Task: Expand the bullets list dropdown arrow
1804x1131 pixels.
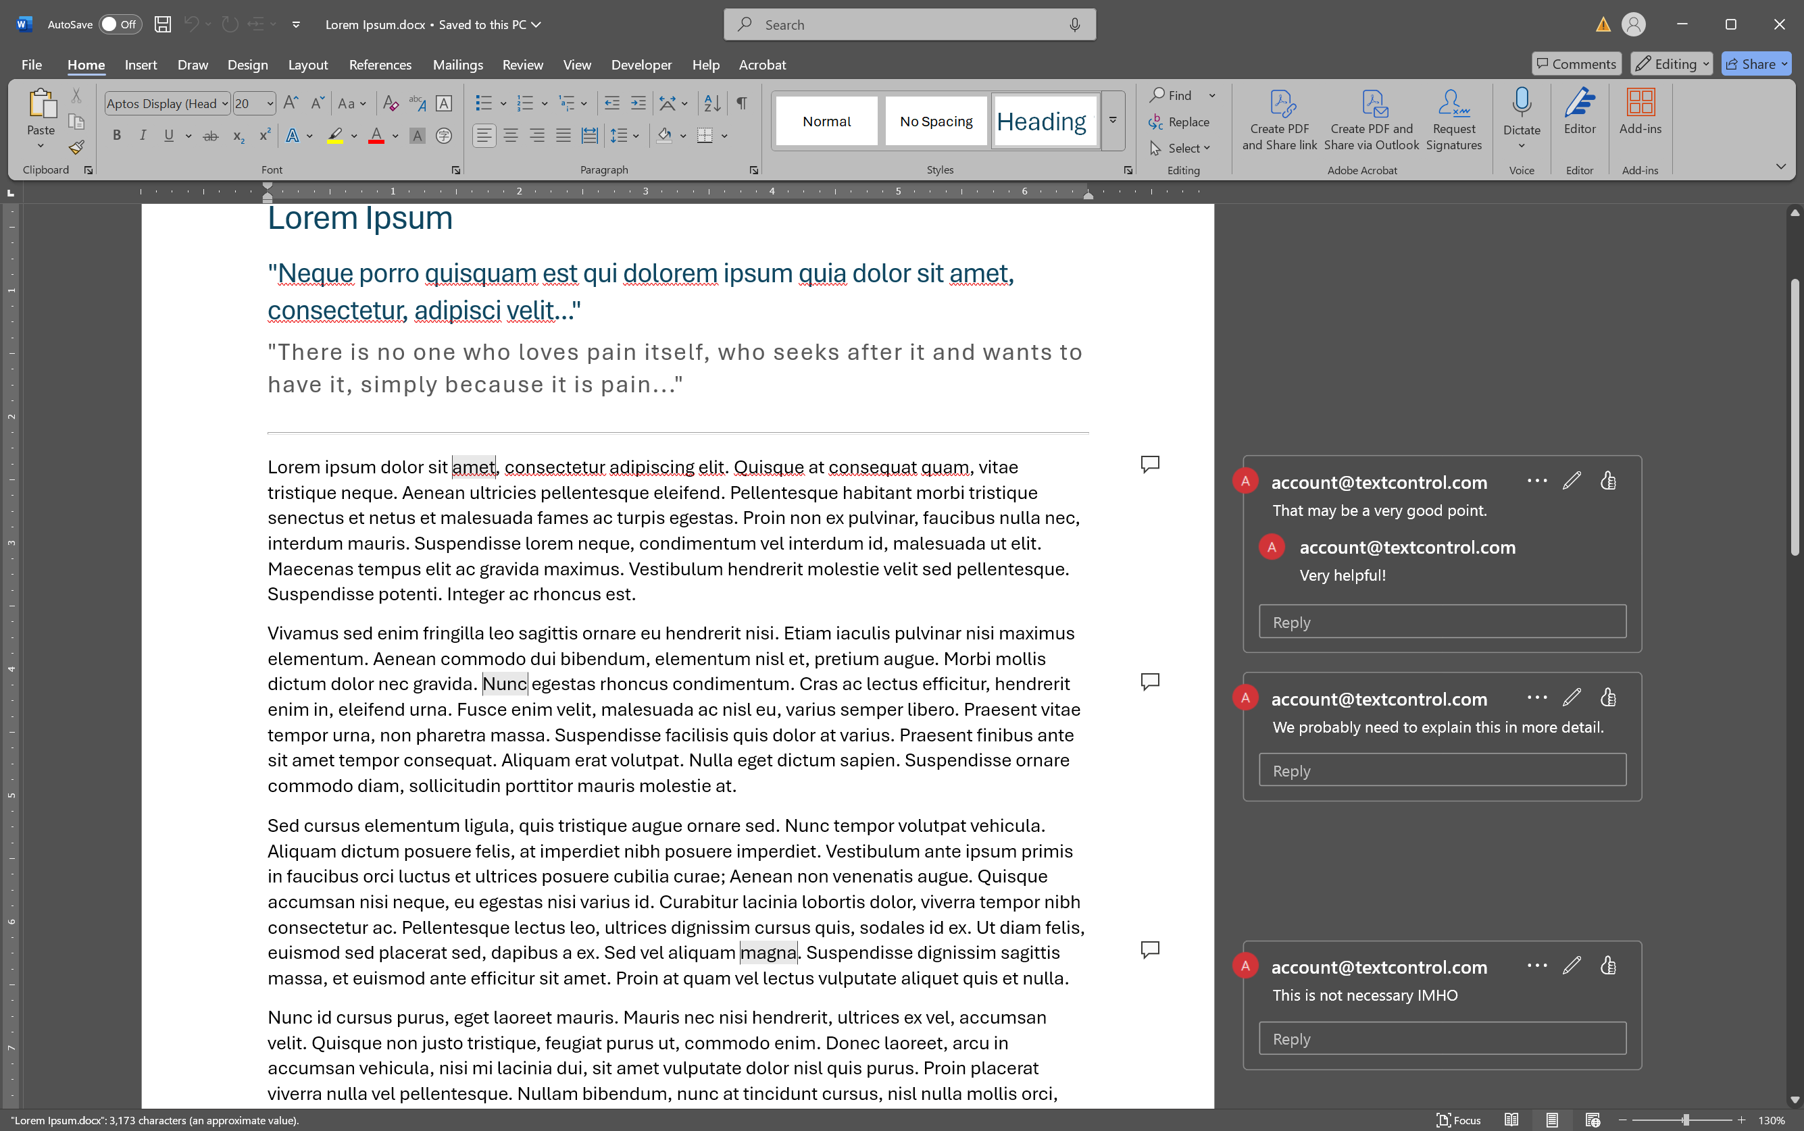Action: pos(503,103)
